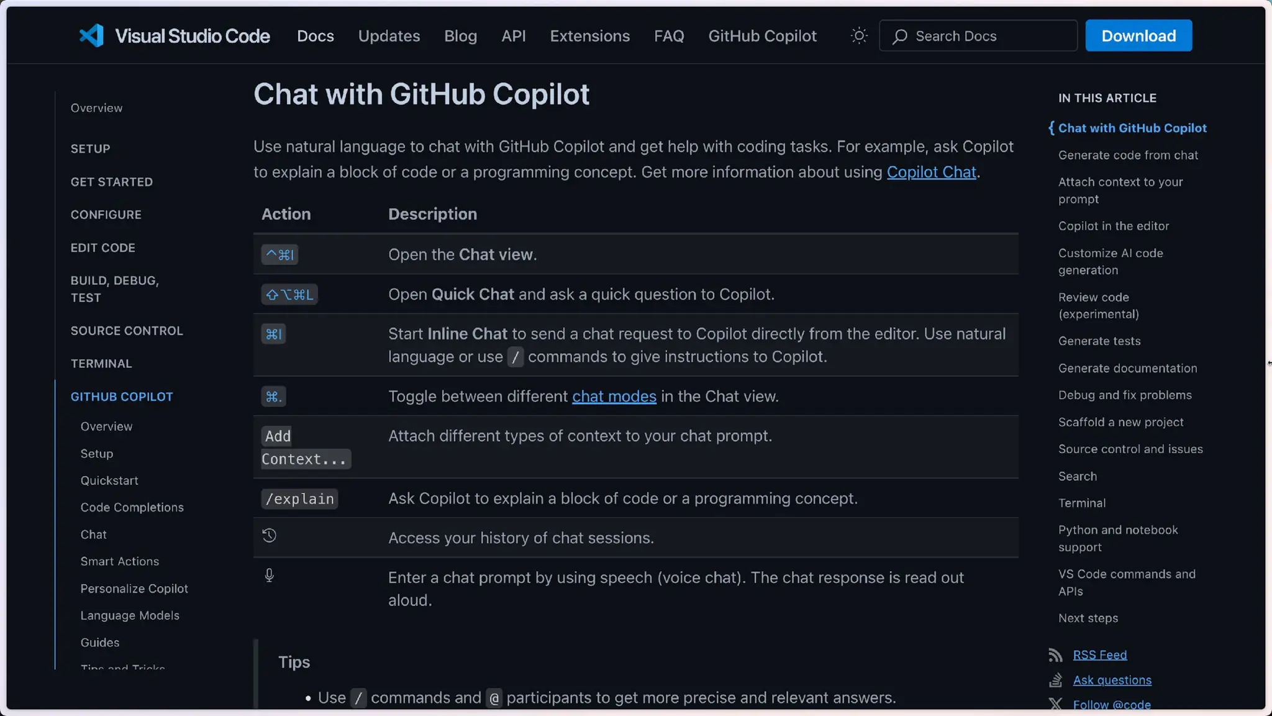This screenshot has width=1272, height=716.
Task: Click the RSS feed icon
Action: [1055, 654]
